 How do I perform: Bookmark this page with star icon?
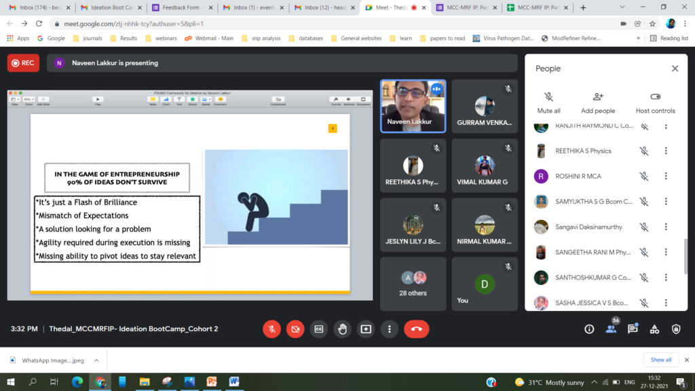point(652,24)
